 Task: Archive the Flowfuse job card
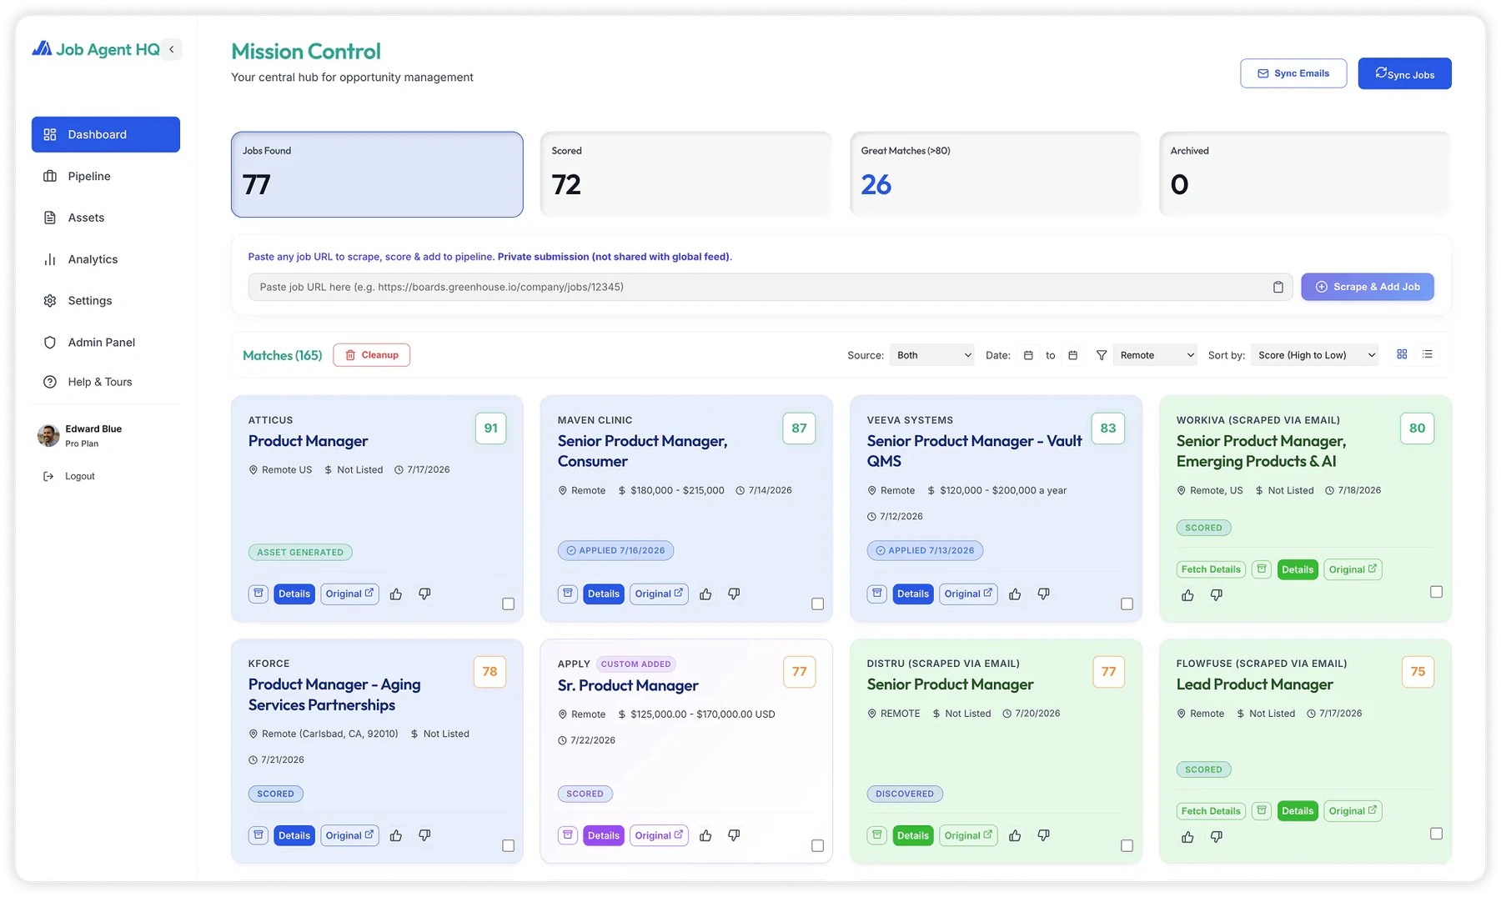point(1262,811)
